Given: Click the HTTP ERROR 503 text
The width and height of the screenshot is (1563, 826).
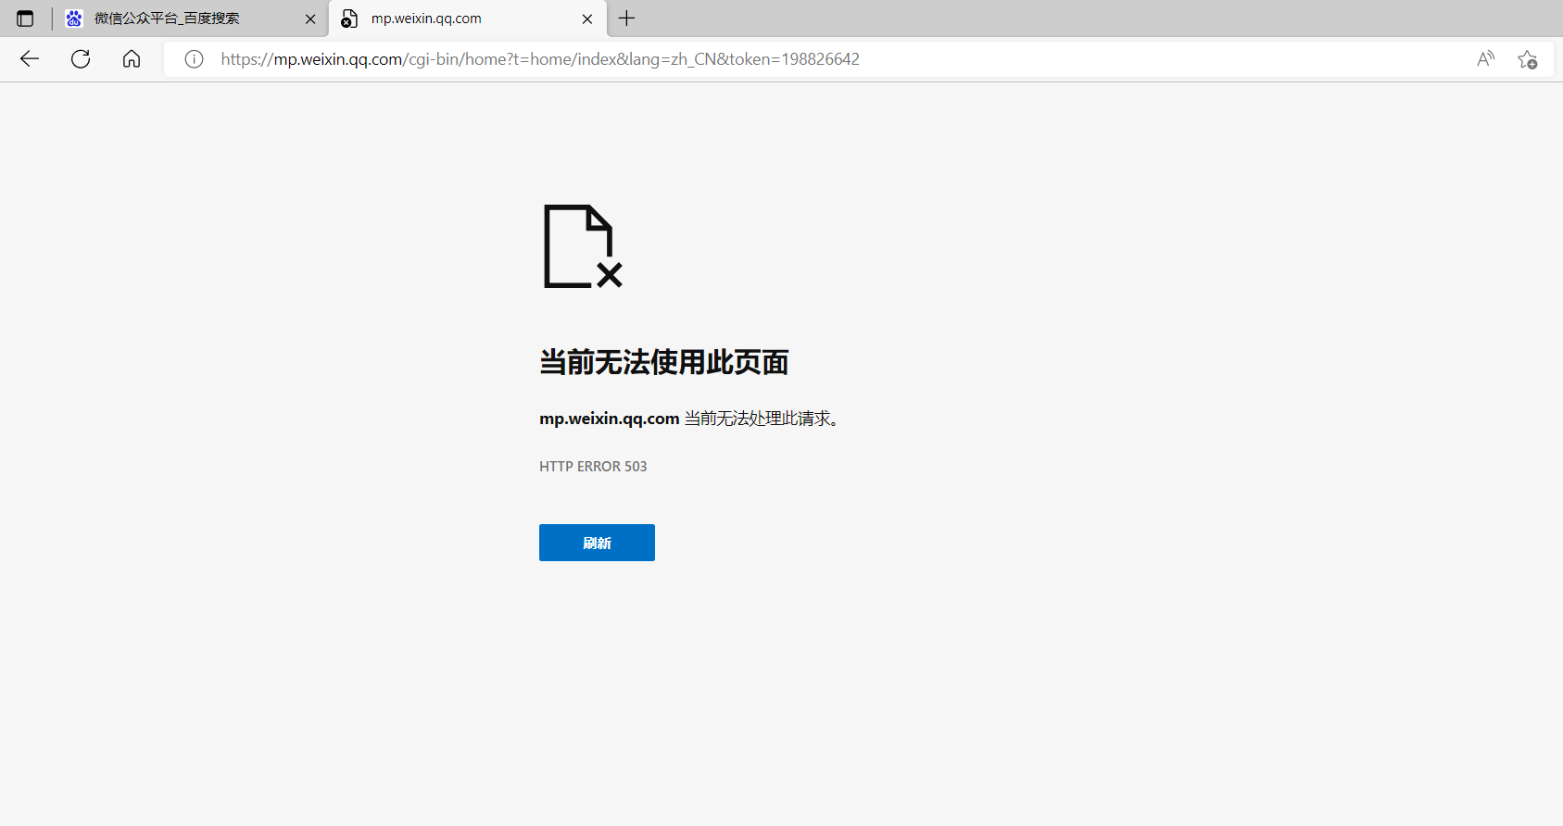Looking at the screenshot, I should (x=593, y=467).
